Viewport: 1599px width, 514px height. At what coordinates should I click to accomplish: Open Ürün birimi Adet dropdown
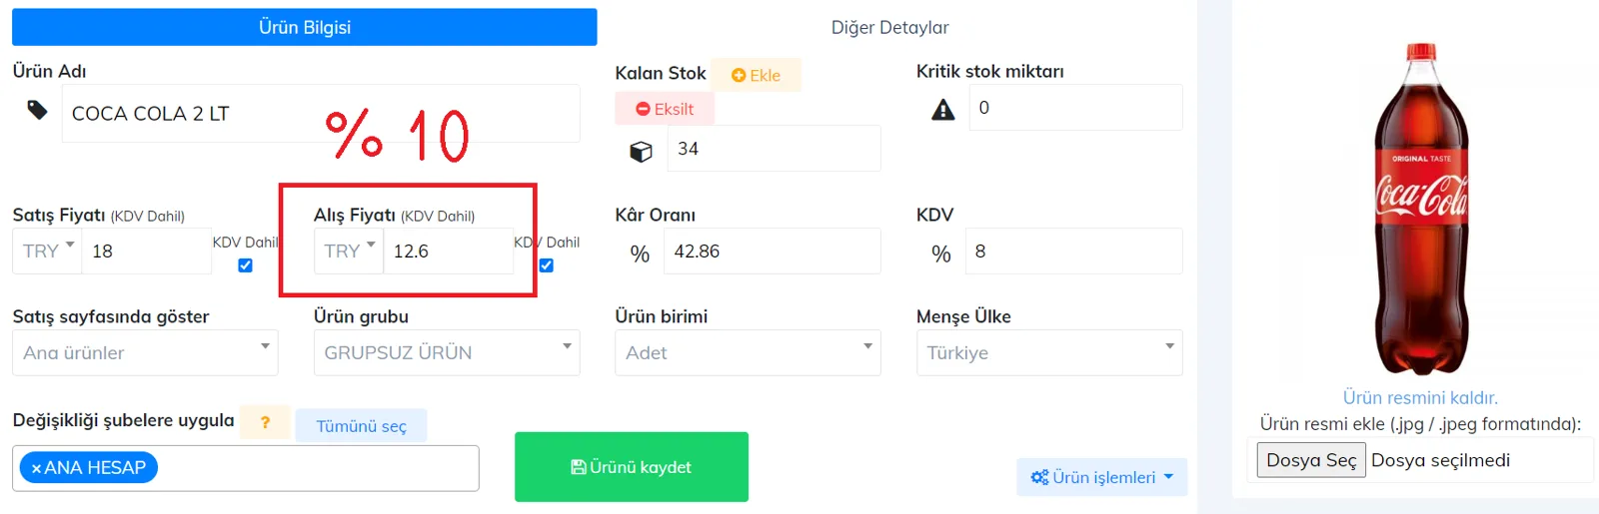click(748, 352)
